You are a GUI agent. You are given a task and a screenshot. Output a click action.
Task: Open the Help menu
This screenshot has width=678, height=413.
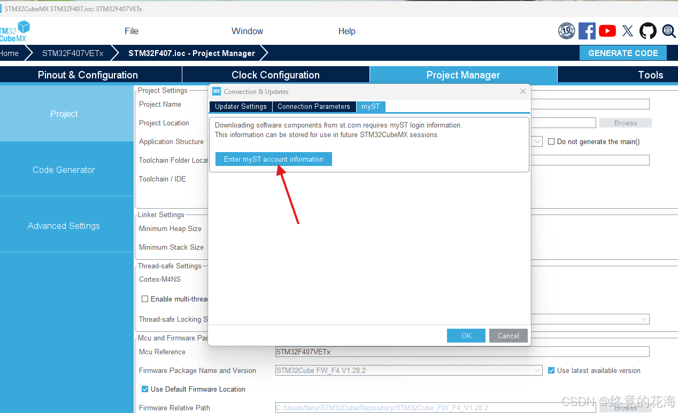pyautogui.click(x=347, y=31)
